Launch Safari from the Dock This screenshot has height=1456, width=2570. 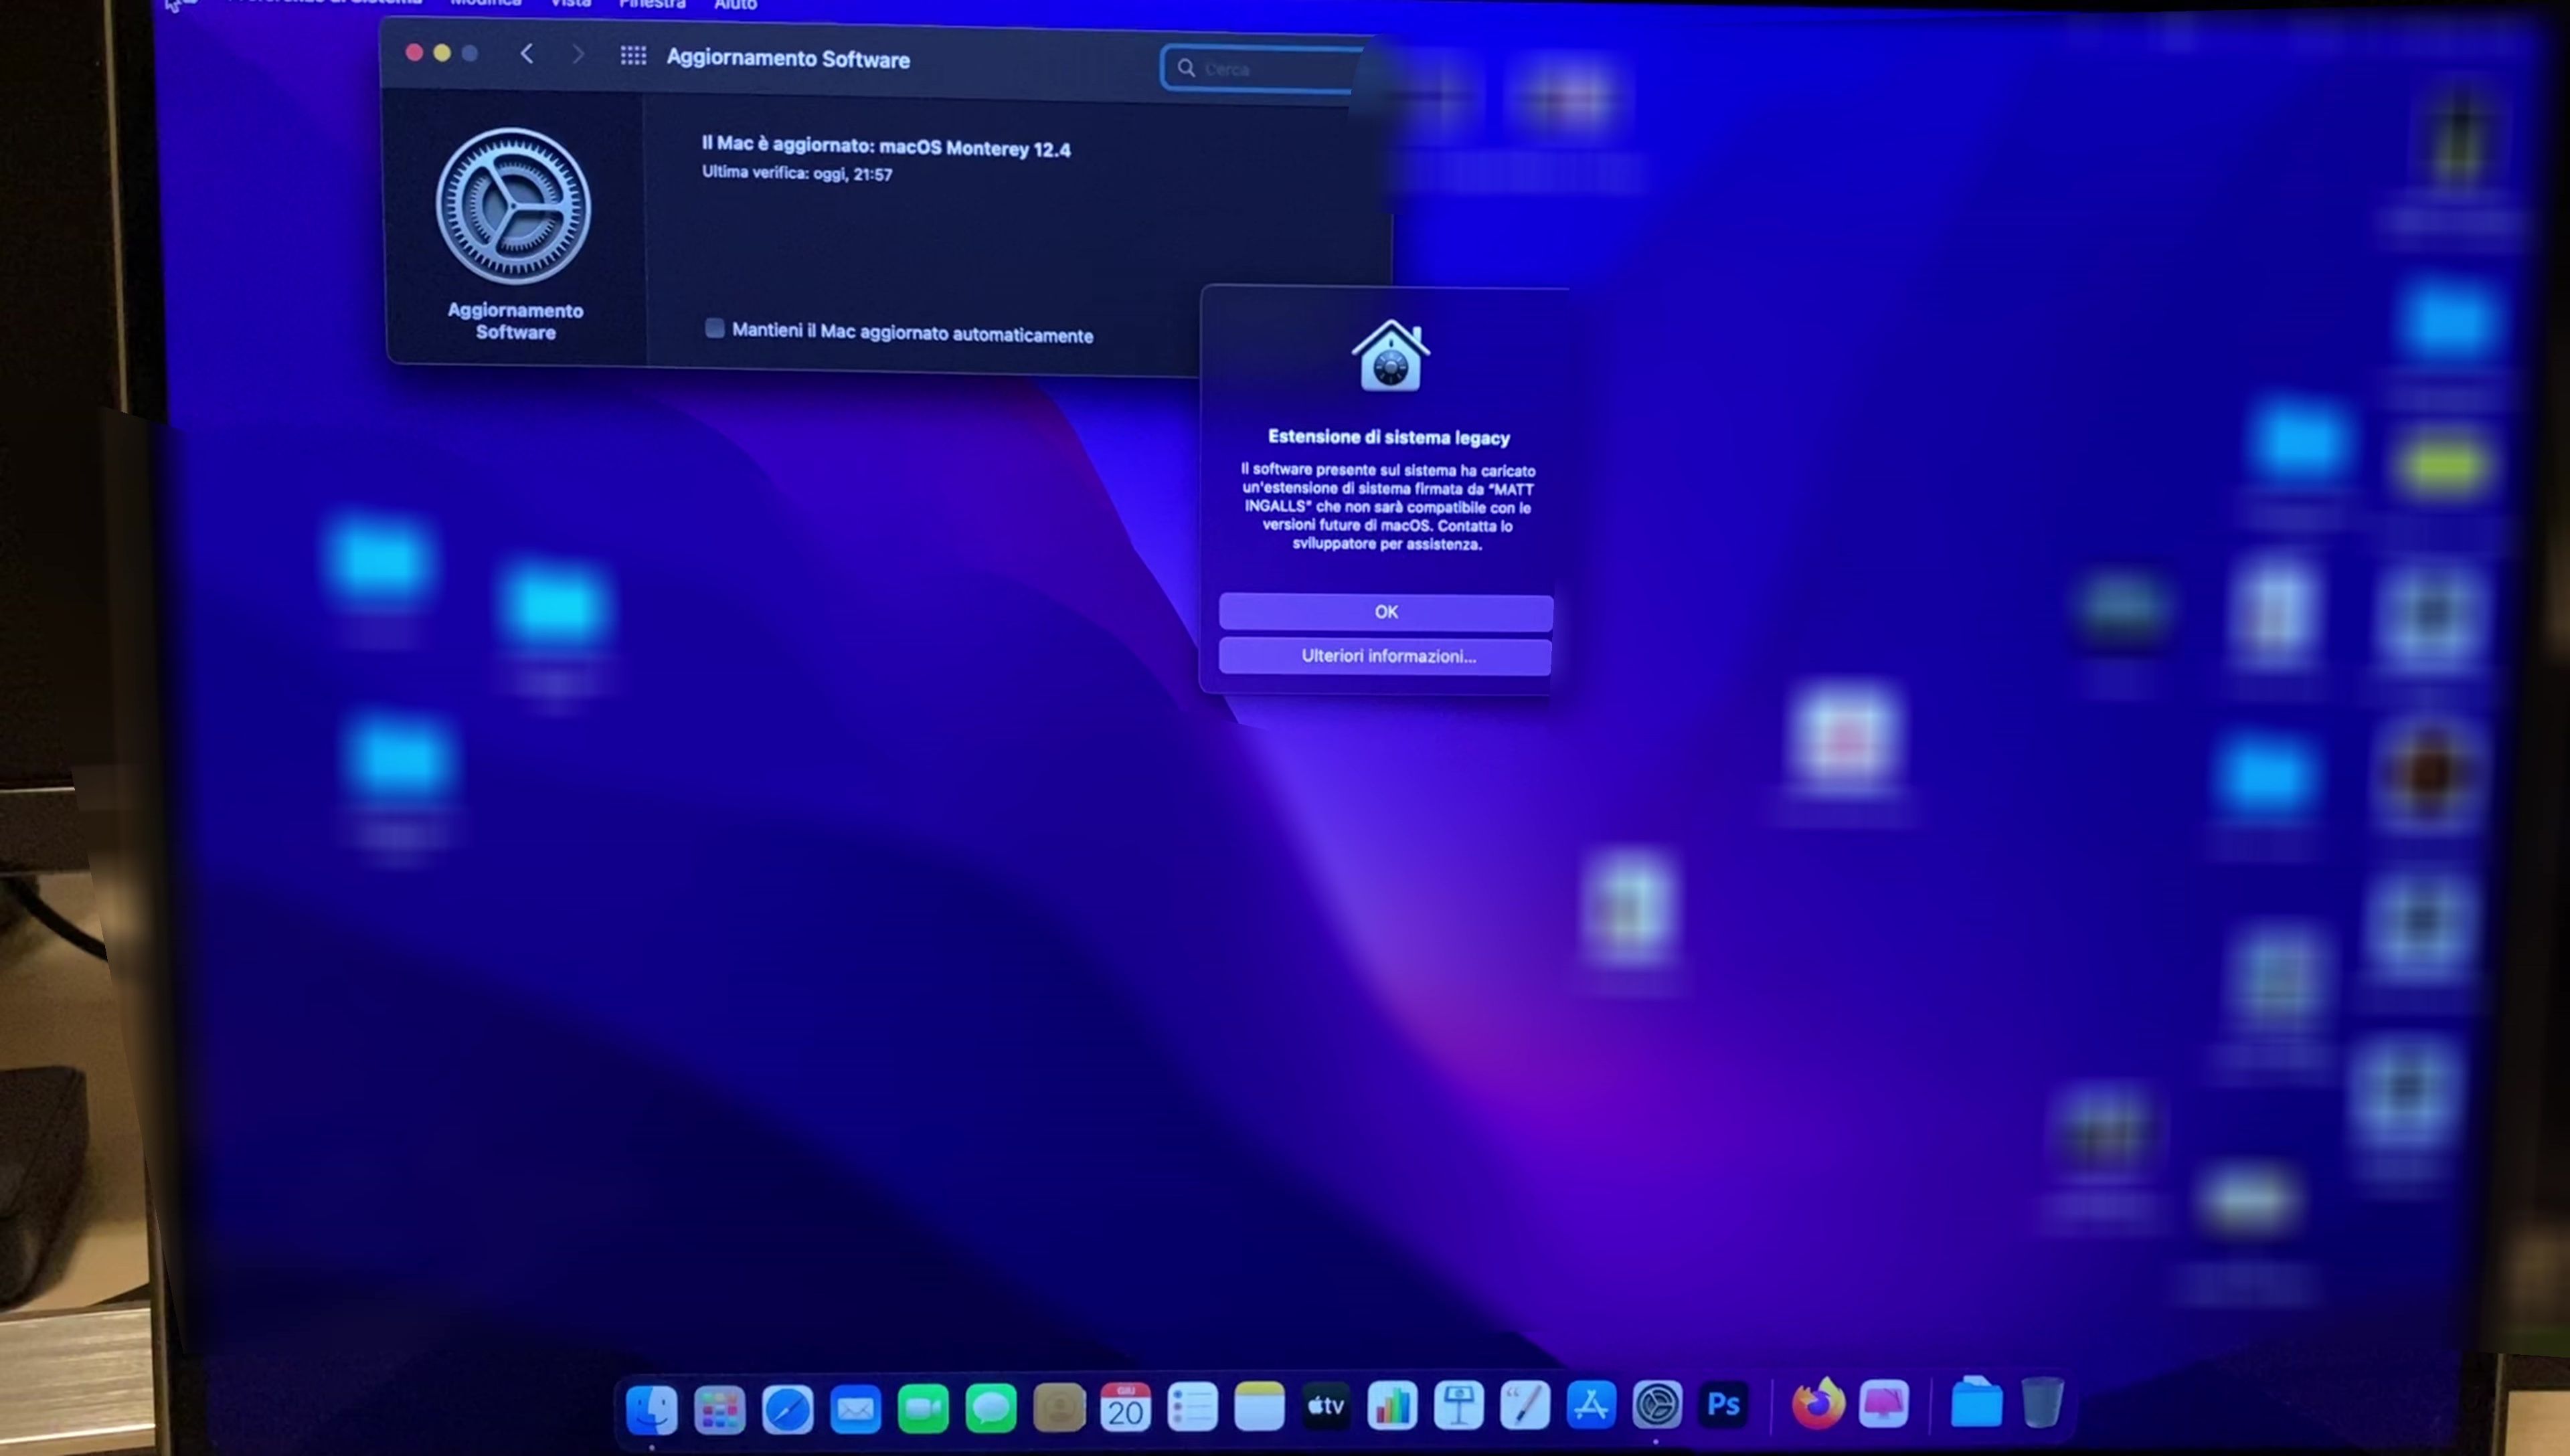tap(787, 1409)
